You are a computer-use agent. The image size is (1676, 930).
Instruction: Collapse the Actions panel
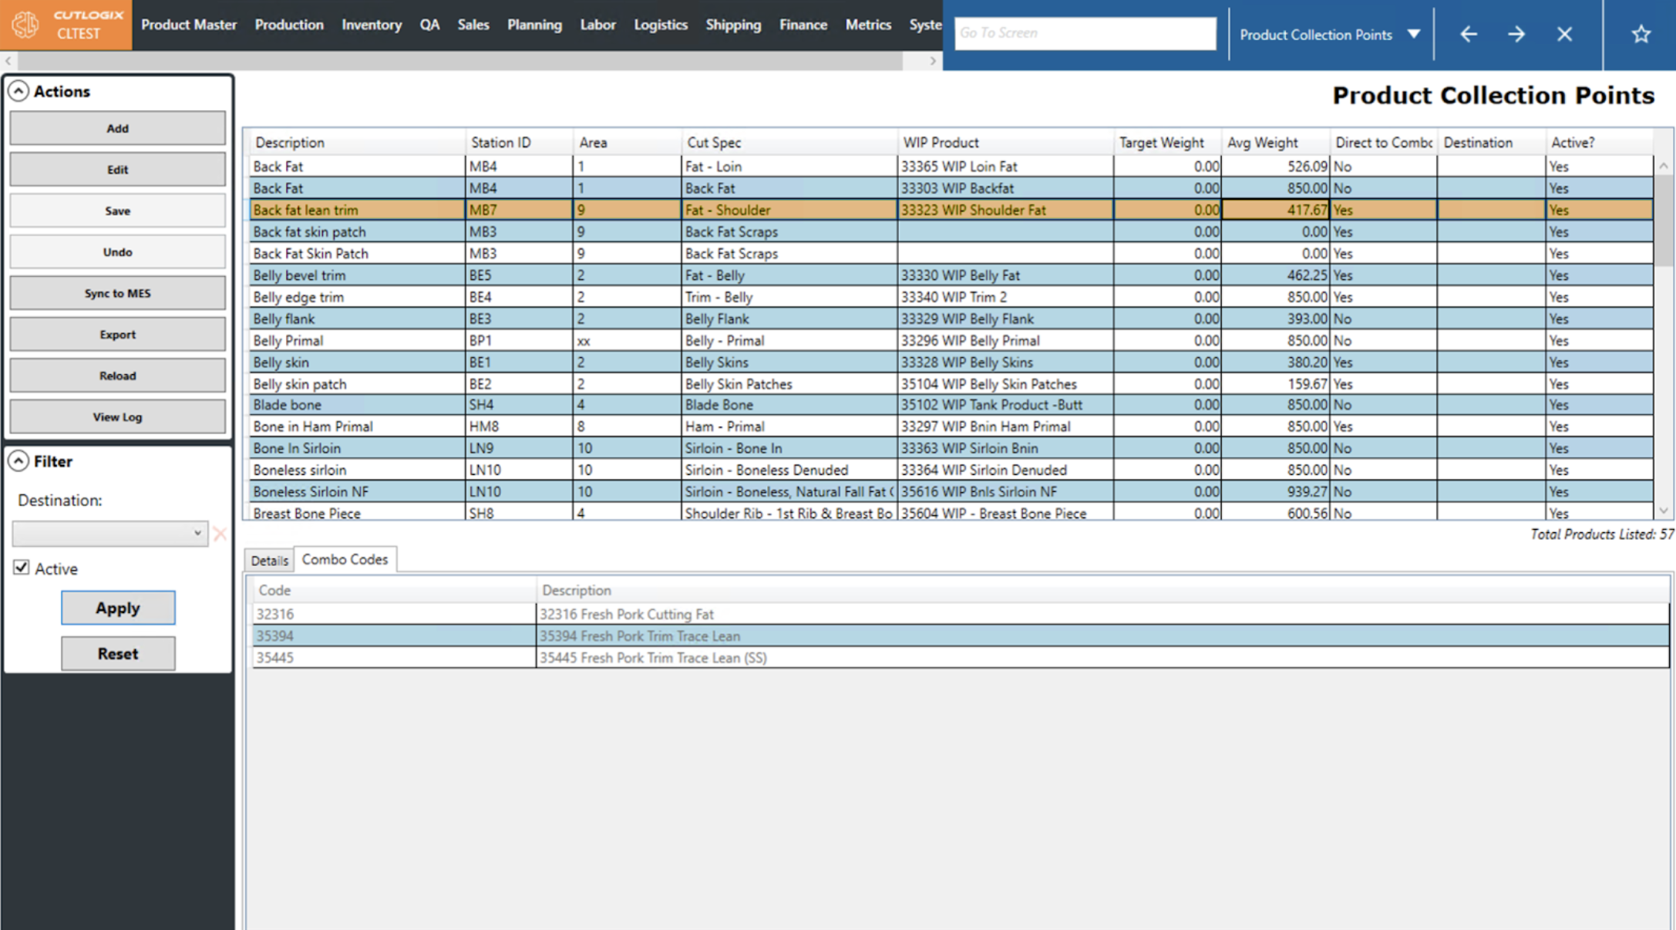(x=19, y=91)
